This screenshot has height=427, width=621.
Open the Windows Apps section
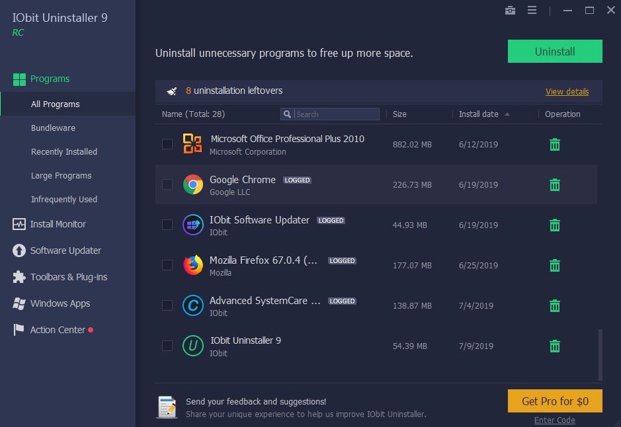[60, 303]
